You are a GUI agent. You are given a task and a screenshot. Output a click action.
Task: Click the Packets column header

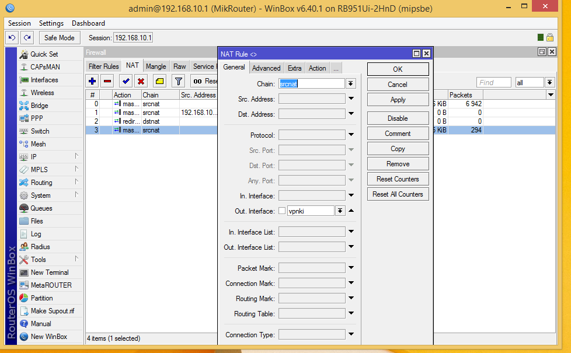465,95
